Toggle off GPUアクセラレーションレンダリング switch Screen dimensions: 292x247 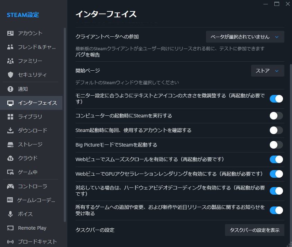276,174
